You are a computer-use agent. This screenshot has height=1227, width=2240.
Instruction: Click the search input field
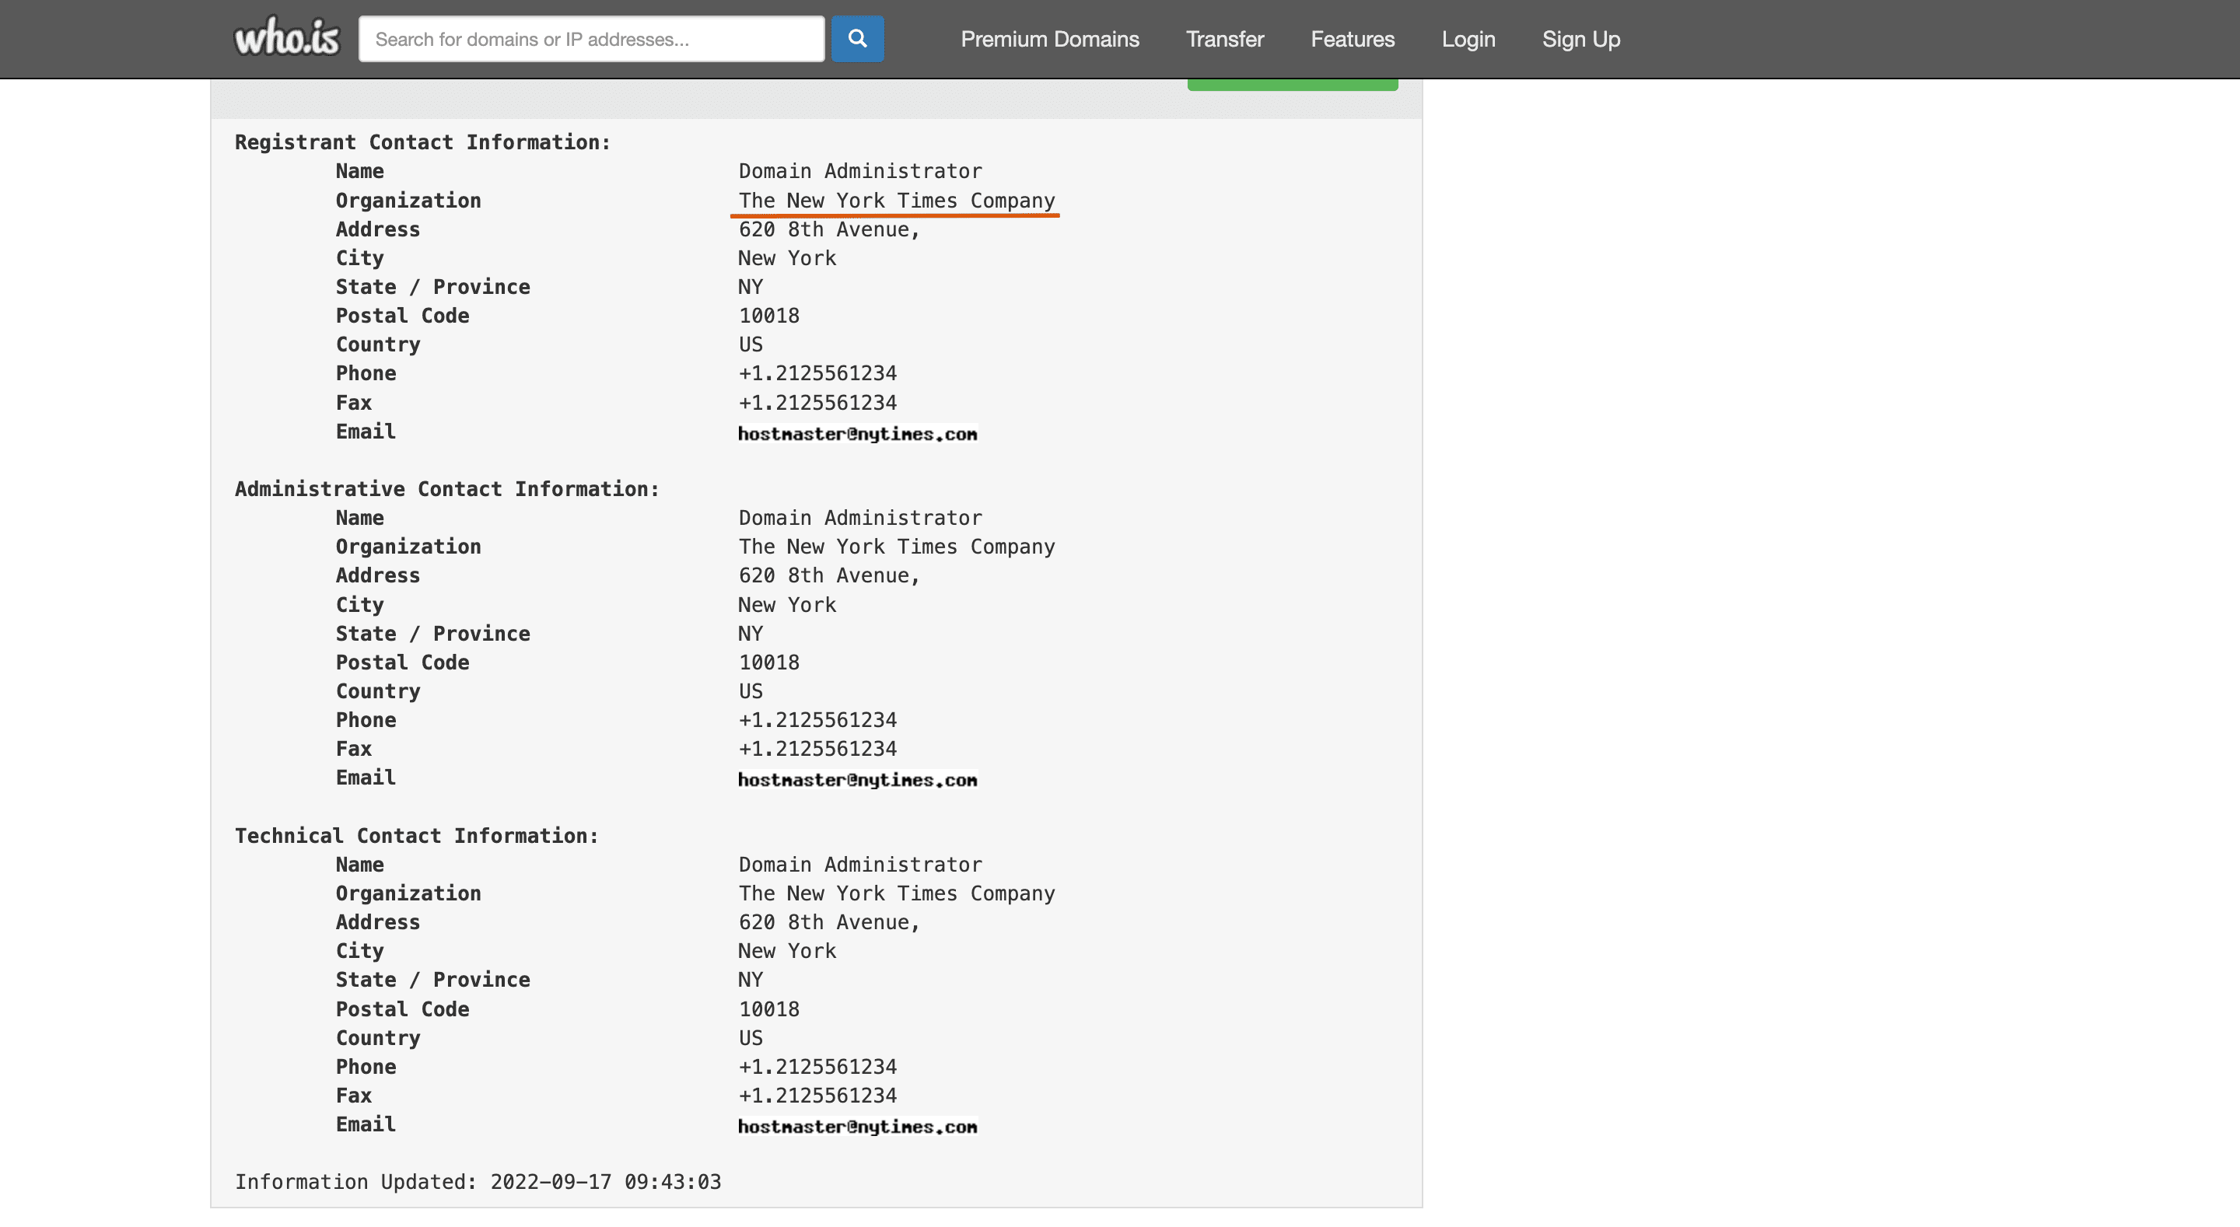tap(591, 38)
